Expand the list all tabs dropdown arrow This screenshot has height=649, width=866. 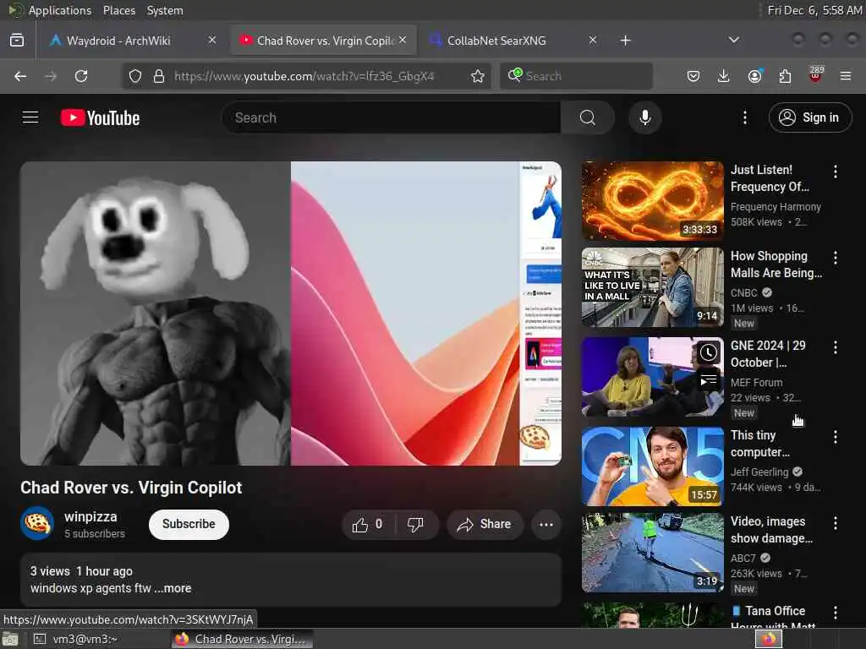pos(733,40)
